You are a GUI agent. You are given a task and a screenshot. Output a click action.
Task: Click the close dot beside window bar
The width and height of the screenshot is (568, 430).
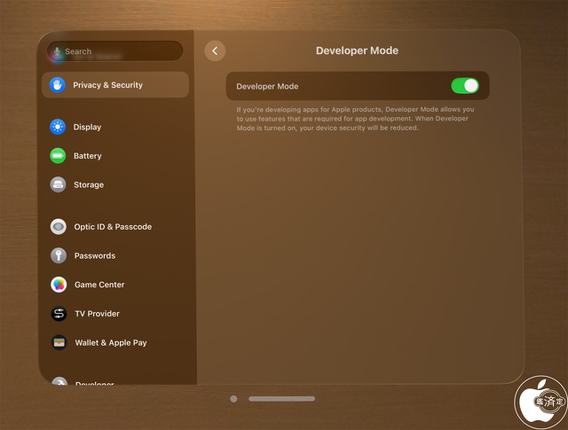(233, 399)
